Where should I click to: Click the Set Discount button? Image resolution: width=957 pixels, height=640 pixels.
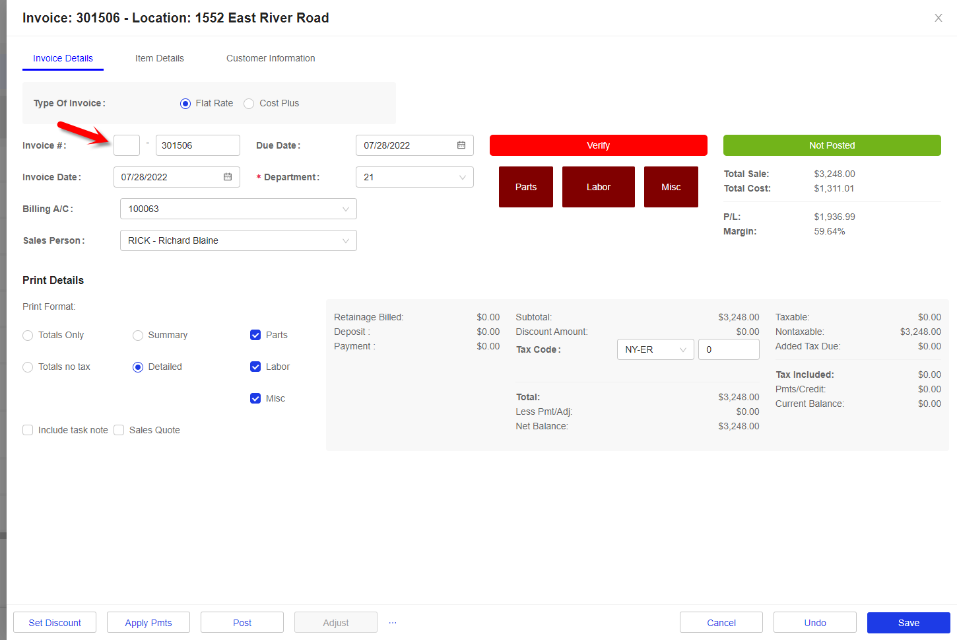point(55,623)
